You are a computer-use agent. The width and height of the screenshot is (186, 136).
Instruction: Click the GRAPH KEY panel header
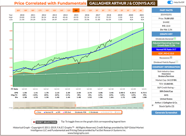tap(166, 34)
